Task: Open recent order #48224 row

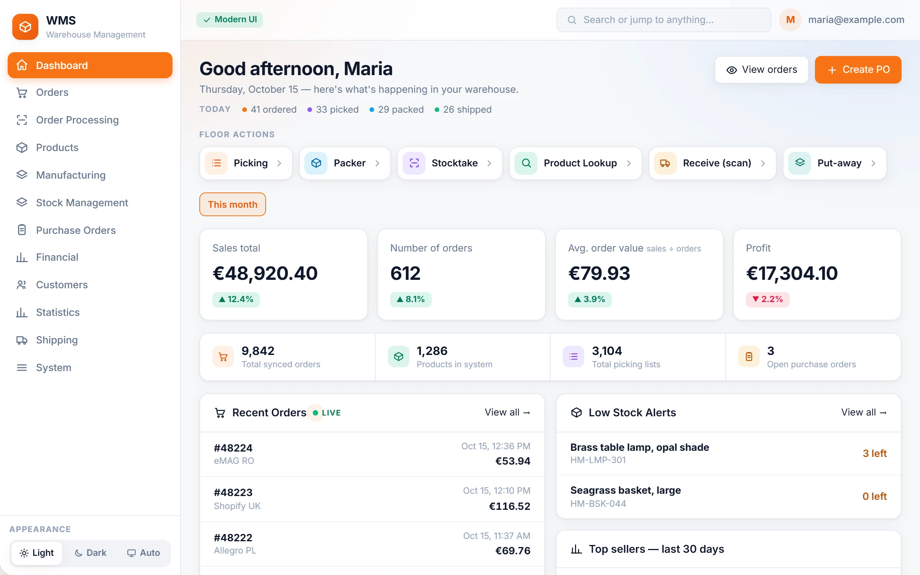Action: coord(372,454)
